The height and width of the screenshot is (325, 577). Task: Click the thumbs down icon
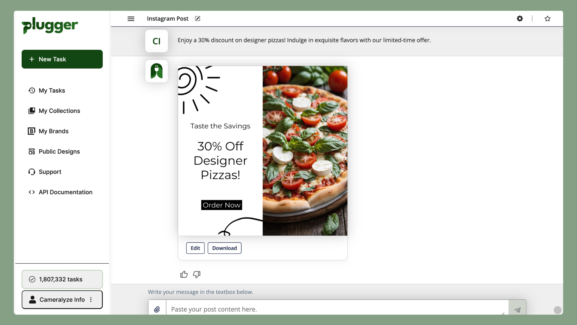197,275
